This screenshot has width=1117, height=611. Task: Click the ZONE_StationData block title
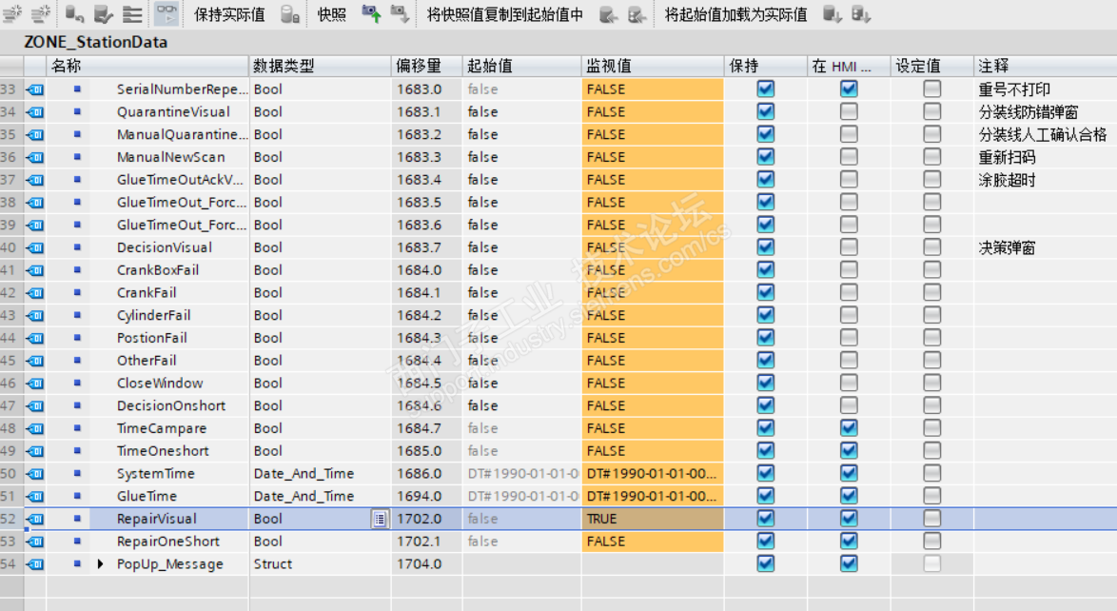[x=96, y=42]
